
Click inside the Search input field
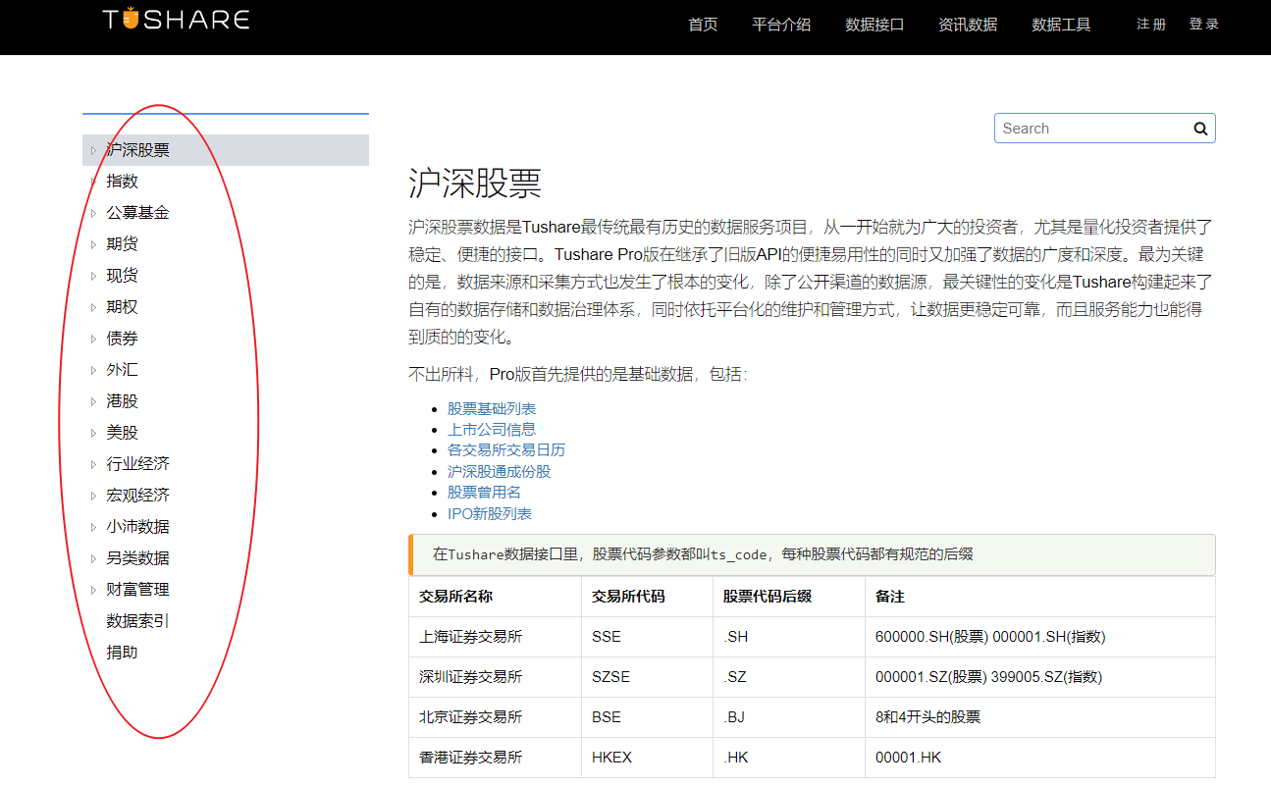1089,128
